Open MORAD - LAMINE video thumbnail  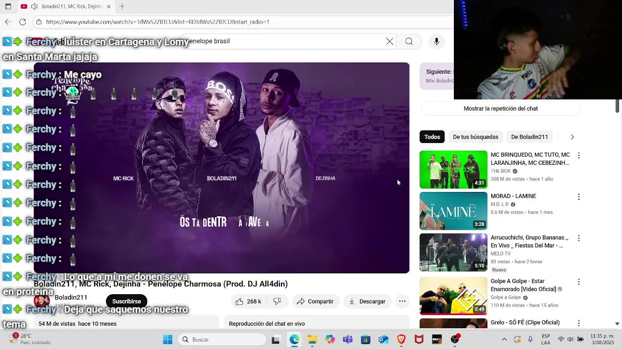[453, 211]
